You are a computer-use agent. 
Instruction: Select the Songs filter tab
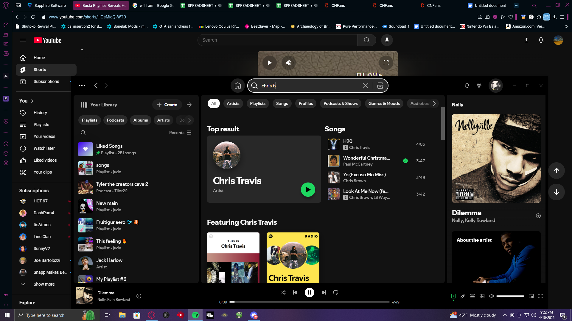coord(282,103)
